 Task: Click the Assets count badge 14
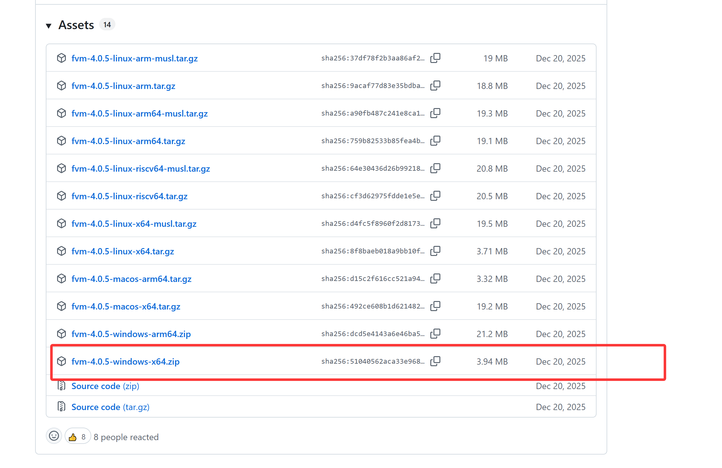click(107, 25)
